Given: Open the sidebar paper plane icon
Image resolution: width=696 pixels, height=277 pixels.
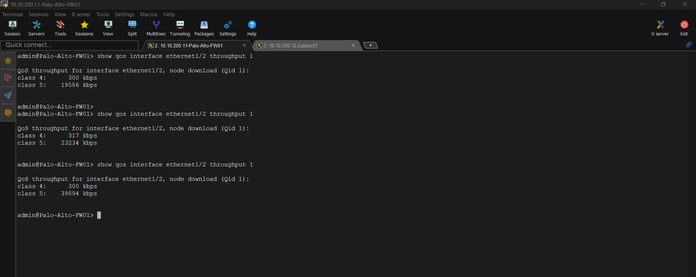Looking at the screenshot, I should (8, 95).
